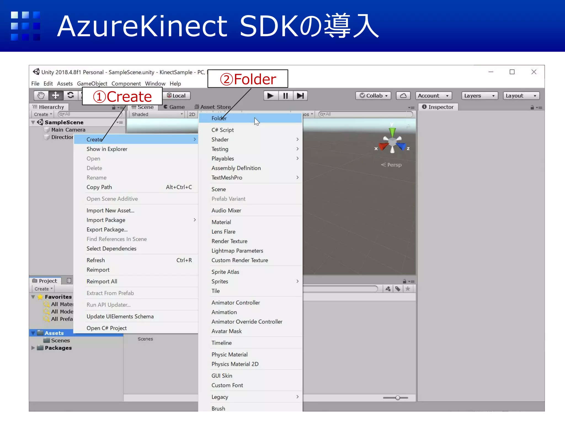Click the save search star icon
Image resolution: width=565 pixels, height=423 pixels.
click(x=408, y=289)
